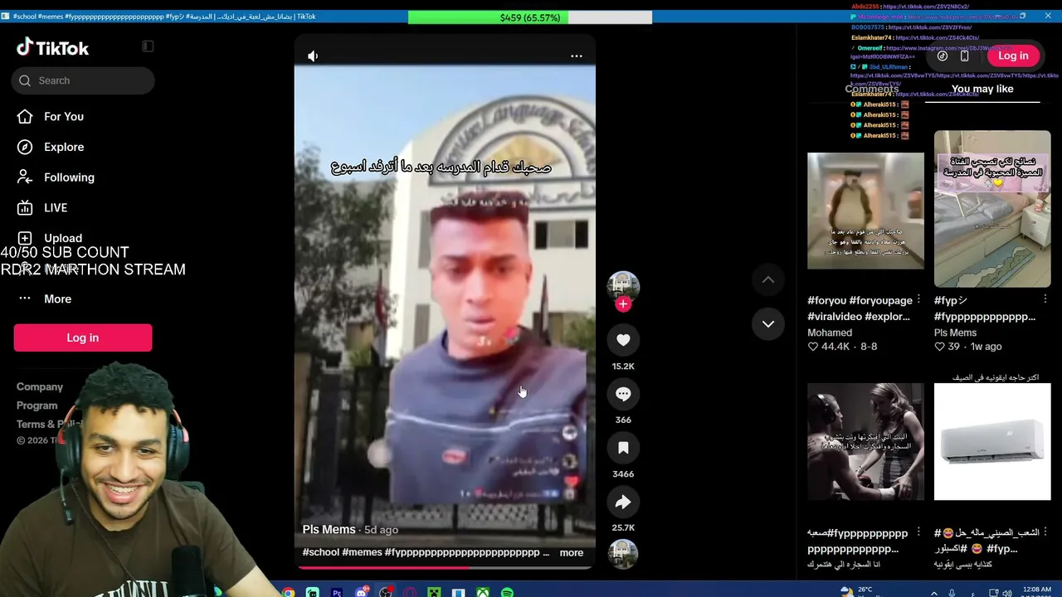The width and height of the screenshot is (1062, 597).
Task: Open the creator's profile avatar
Action: [623, 286]
